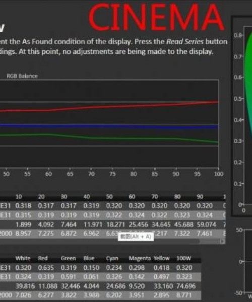Screen dimensions: 252x302
Task: Click Green y value 0.591
Action: coord(69,277)
